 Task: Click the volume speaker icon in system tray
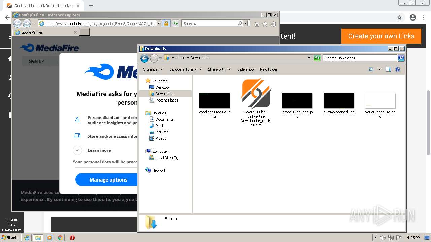383,238
